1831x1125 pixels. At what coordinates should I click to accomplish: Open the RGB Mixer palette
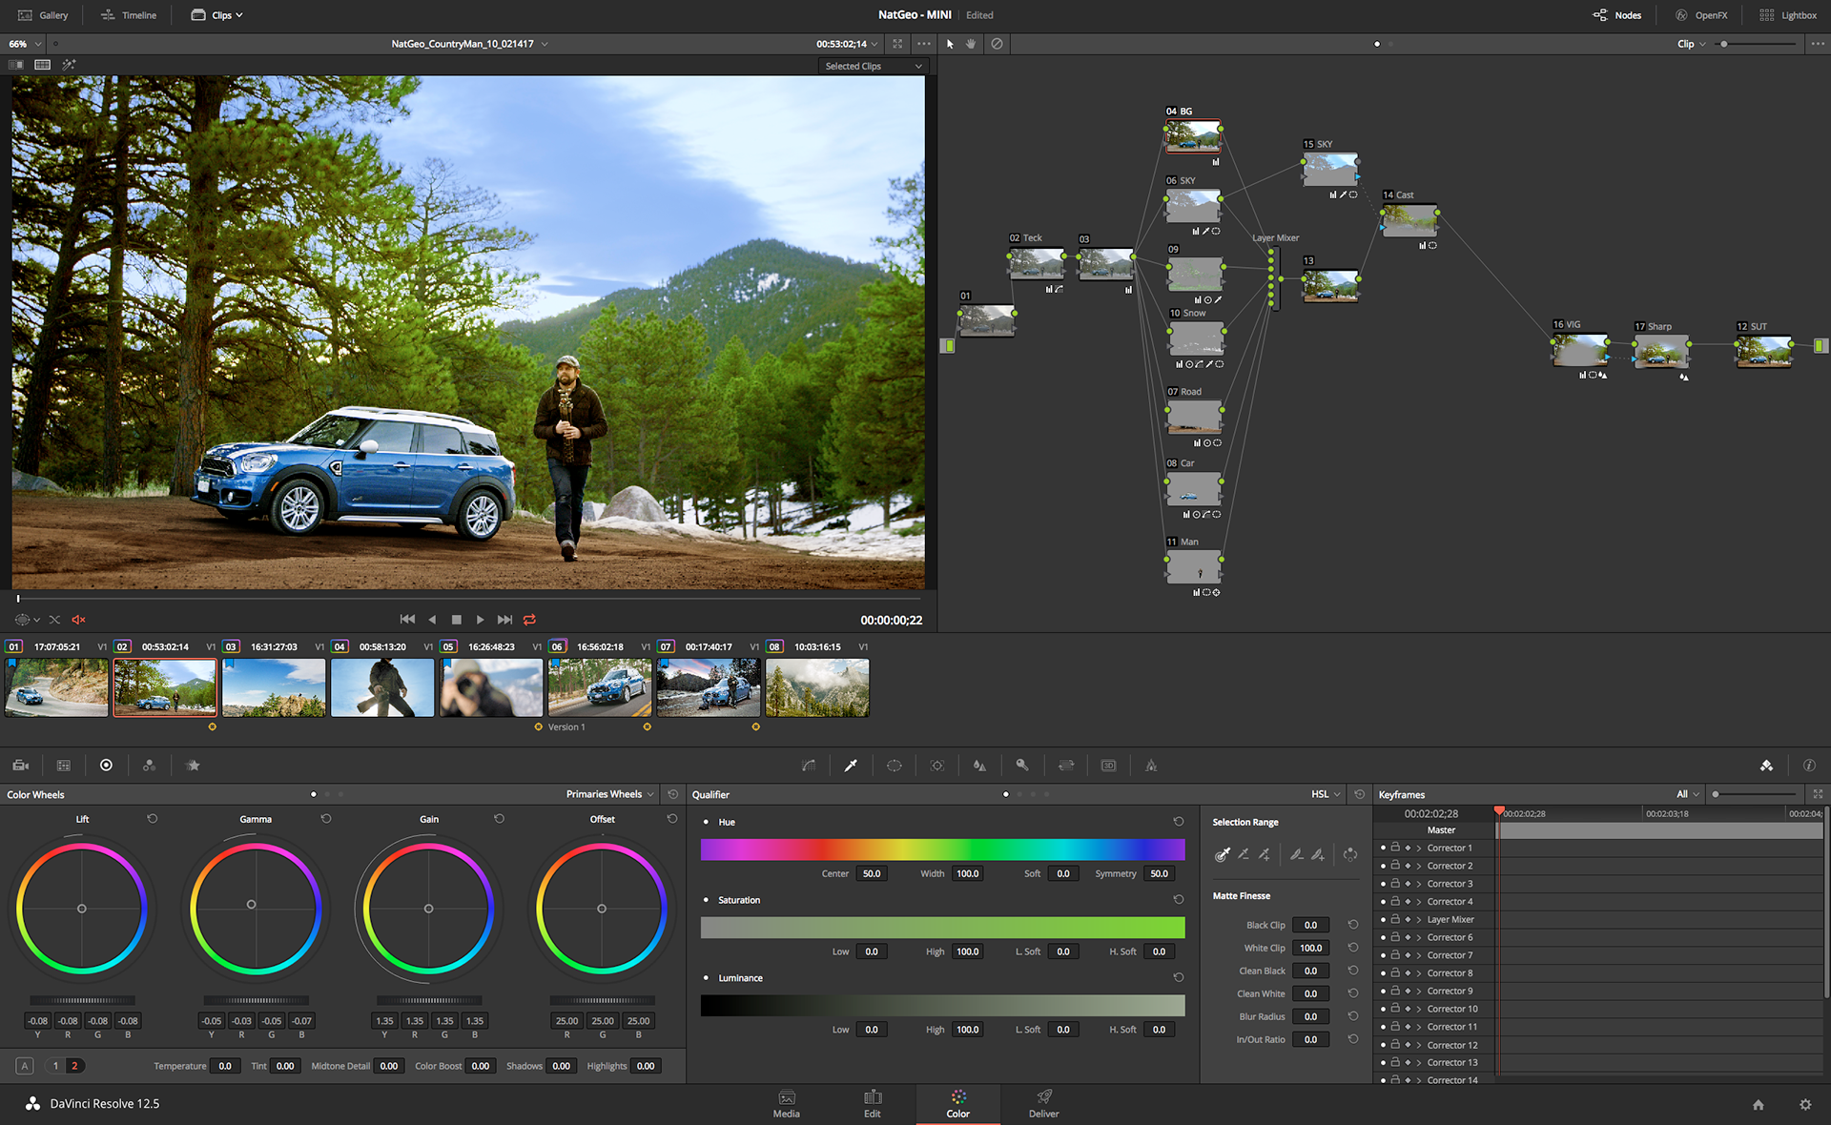pyautogui.click(x=149, y=766)
